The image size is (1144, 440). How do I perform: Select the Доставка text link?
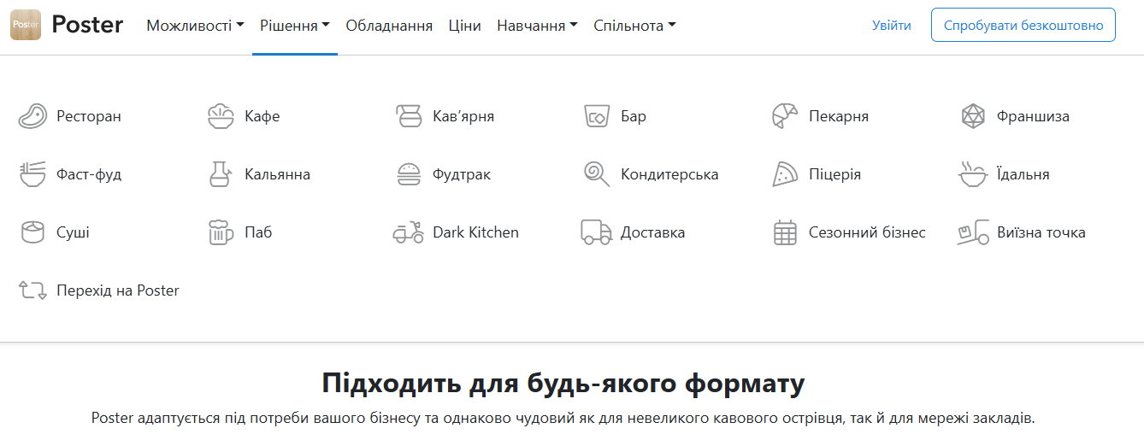pos(653,232)
